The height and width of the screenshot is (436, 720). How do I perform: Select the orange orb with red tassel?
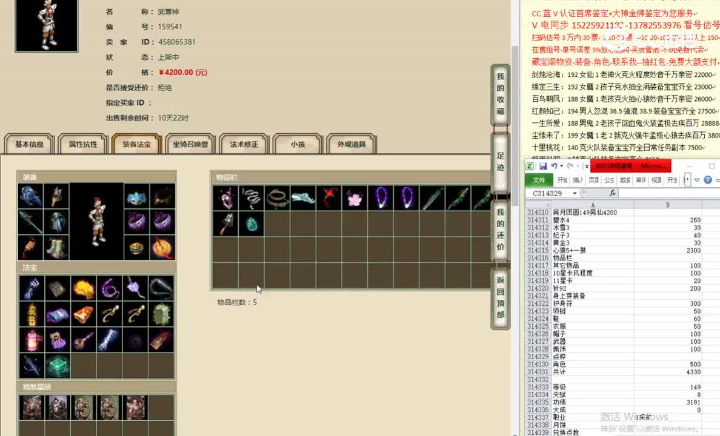(x=162, y=248)
